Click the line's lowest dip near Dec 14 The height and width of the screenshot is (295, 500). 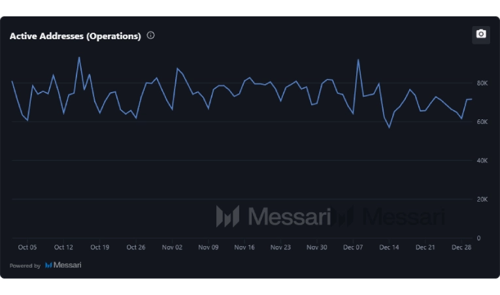[389, 127]
